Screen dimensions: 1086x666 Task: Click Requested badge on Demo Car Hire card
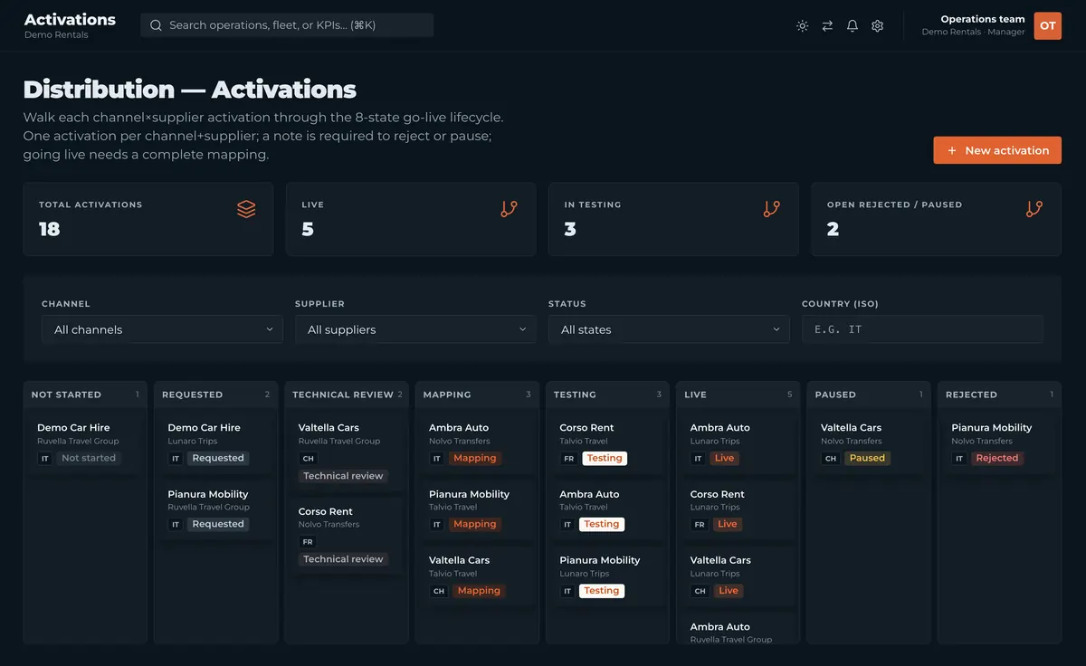tap(218, 458)
